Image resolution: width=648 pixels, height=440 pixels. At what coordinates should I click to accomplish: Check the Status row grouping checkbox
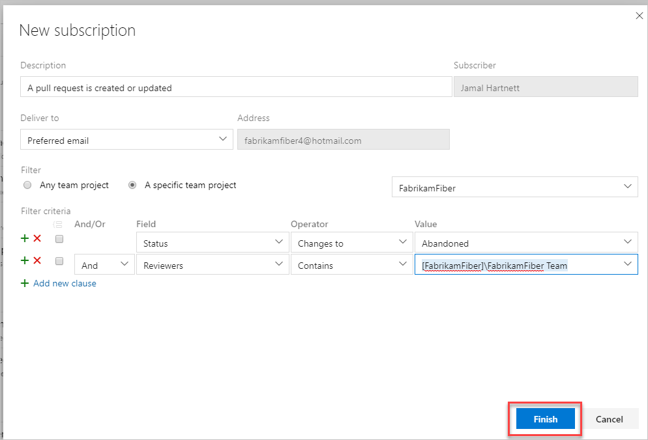coord(59,239)
